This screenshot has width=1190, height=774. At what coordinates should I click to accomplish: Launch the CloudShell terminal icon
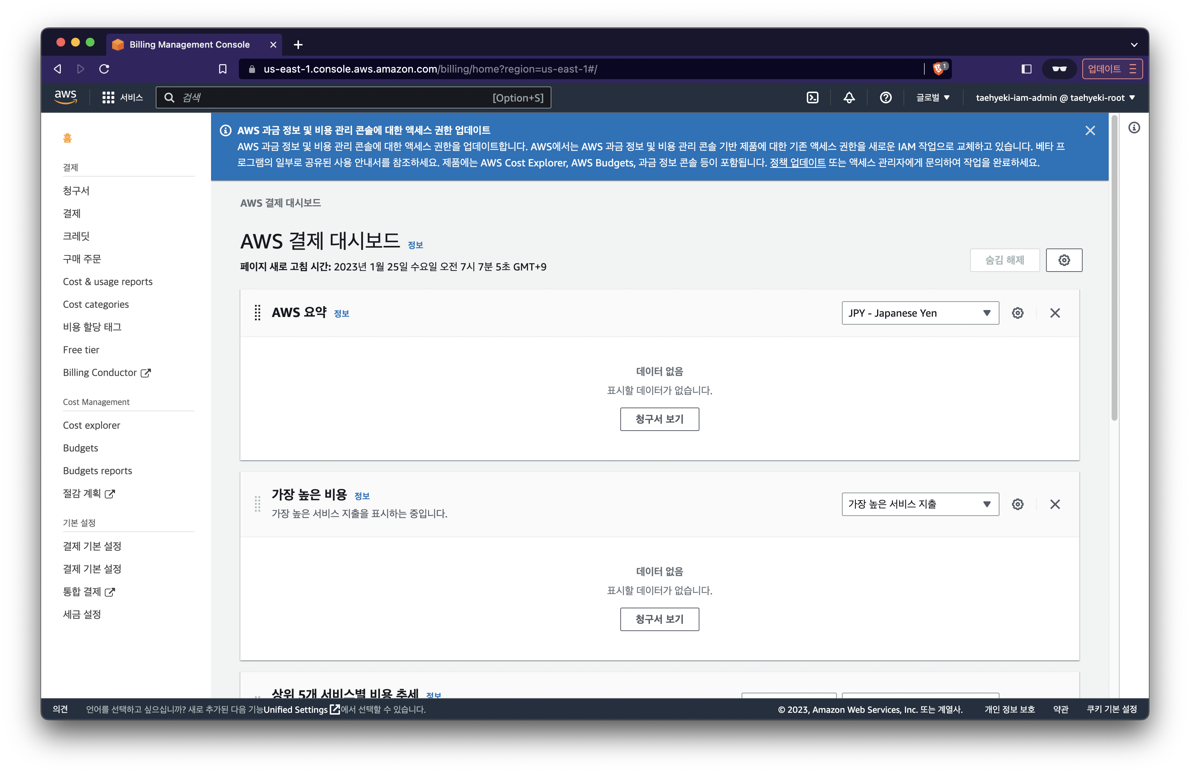tap(813, 97)
